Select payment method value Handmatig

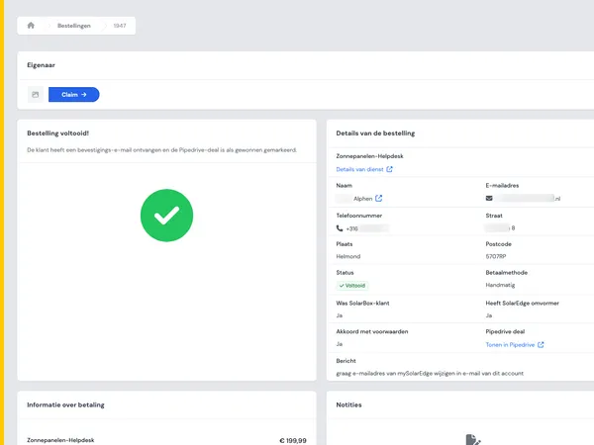(500, 285)
